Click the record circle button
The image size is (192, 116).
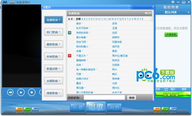(x=32, y=92)
